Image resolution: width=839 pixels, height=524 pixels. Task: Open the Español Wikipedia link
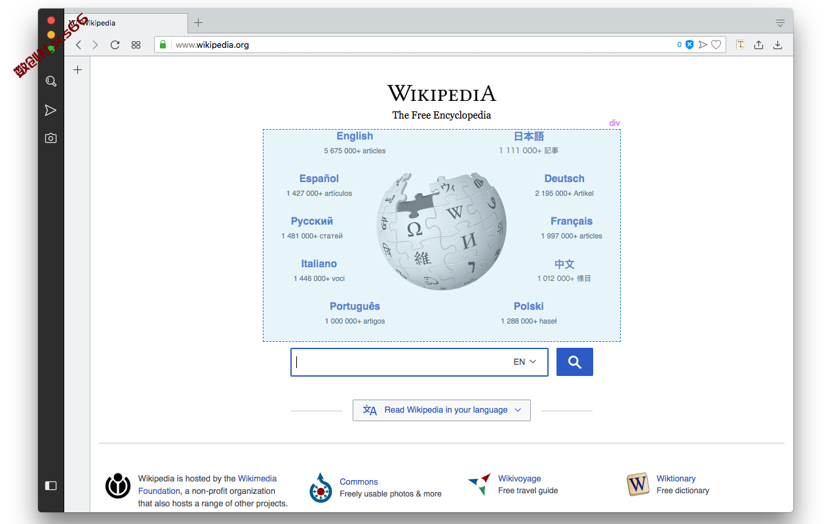[319, 179]
